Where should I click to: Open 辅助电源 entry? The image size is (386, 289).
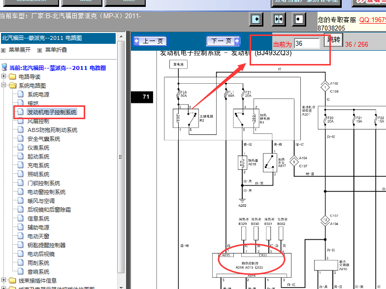tap(38, 227)
